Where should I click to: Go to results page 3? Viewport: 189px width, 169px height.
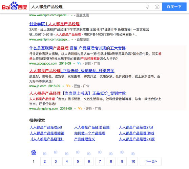(56, 161)
